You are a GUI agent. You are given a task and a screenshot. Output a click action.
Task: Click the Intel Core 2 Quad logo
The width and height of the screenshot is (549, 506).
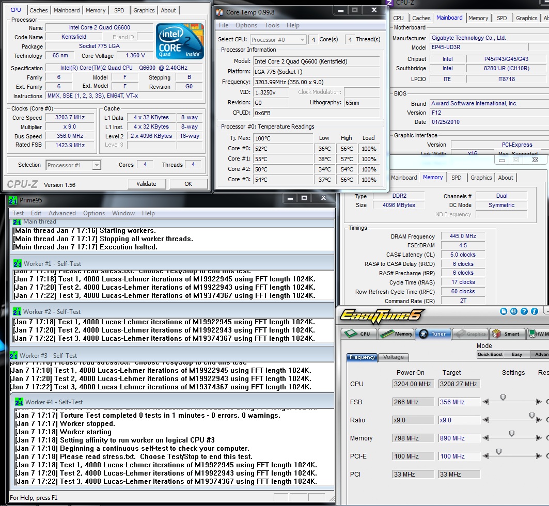click(180, 41)
